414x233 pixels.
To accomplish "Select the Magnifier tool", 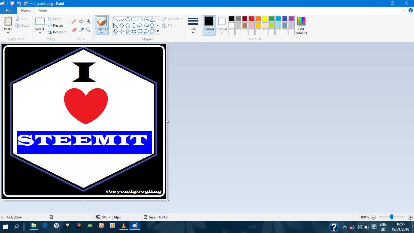I will click(88, 30).
